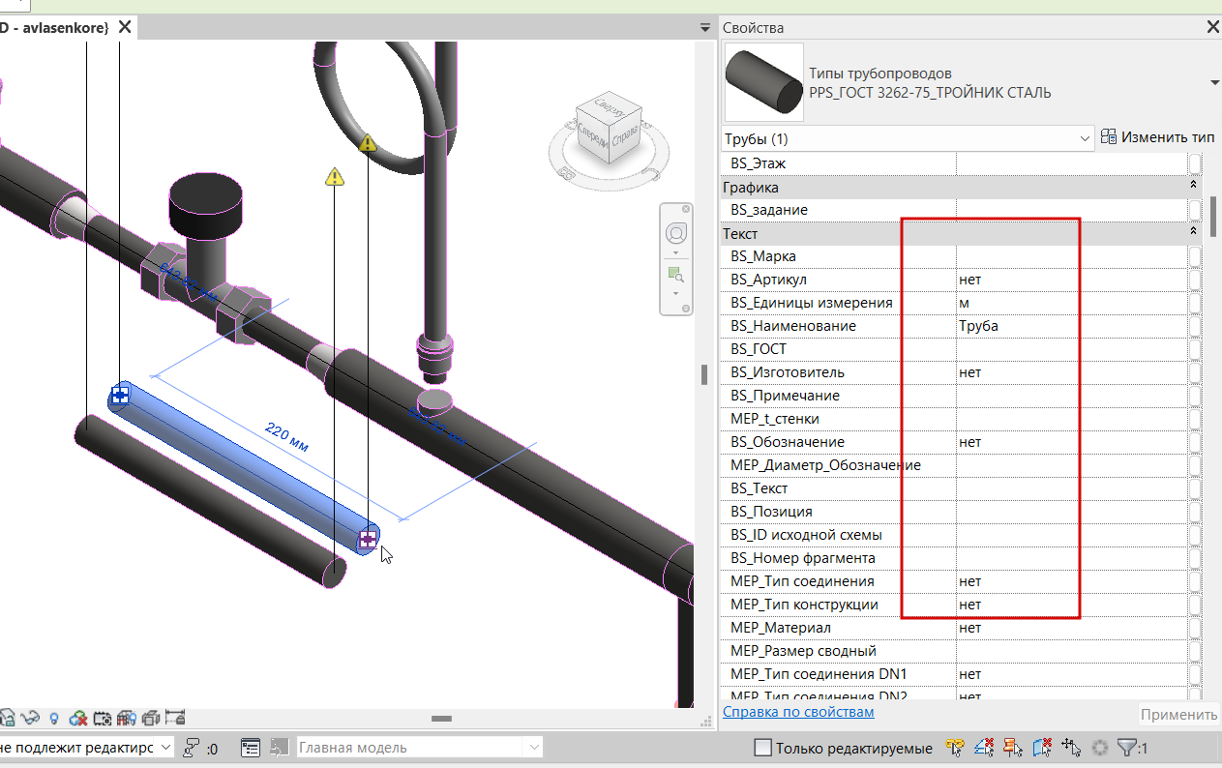Open the view tab list dropdown arrow
This screenshot has width=1222, height=768.
705,28
